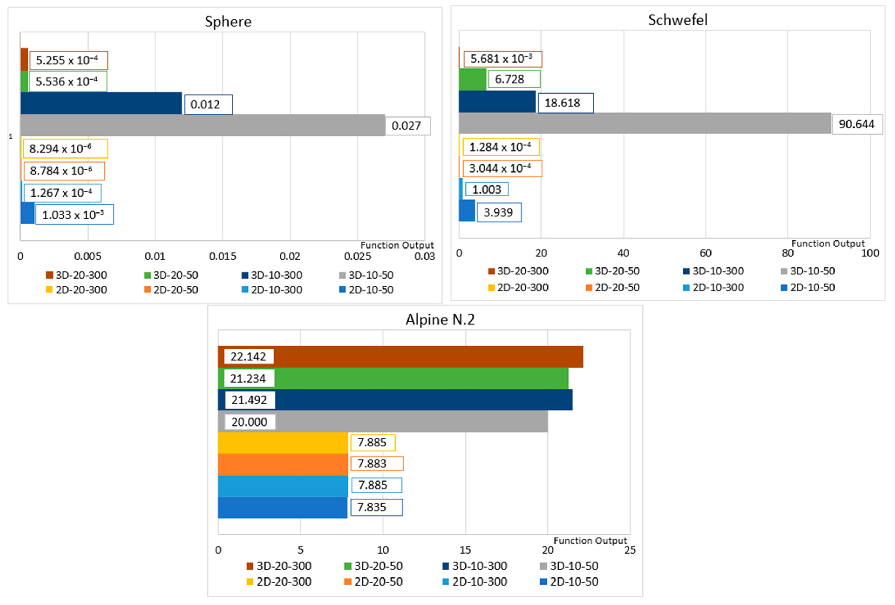895x605 pixels.
Task: Select the 7.883 orange data label
Action: click(377, 463)
